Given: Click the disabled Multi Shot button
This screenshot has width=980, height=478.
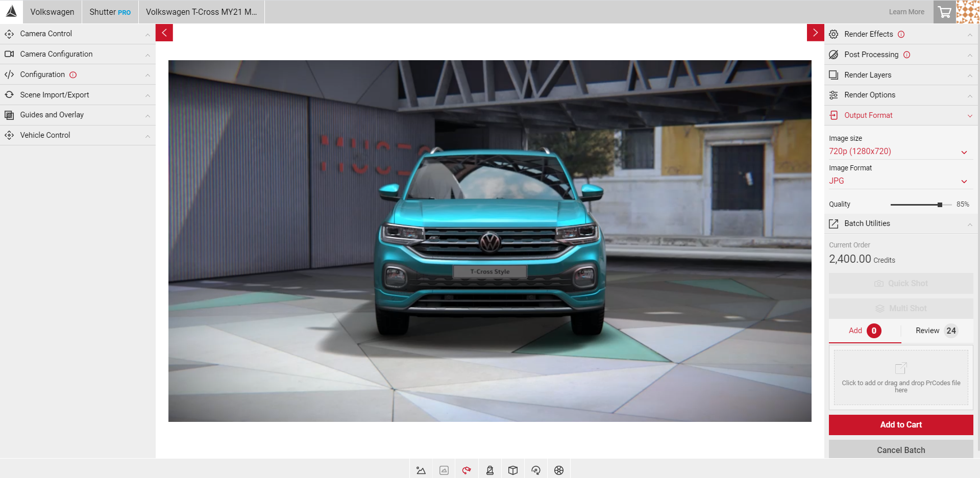Looking at the screenshot, I should coord(901,308).
